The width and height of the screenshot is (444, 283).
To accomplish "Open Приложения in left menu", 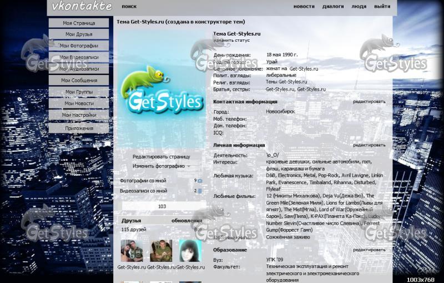I will pyautogui.click(x=78, y=128).
